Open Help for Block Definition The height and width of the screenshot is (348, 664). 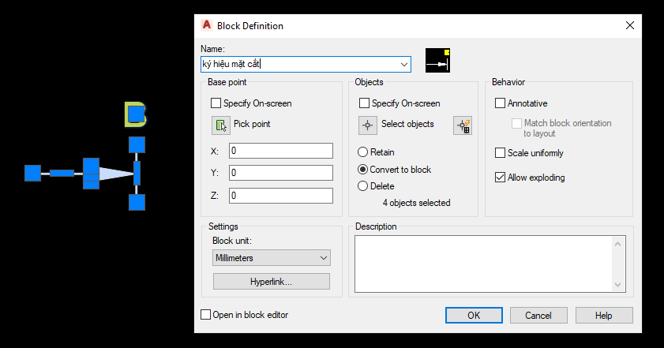pos(604,316)
